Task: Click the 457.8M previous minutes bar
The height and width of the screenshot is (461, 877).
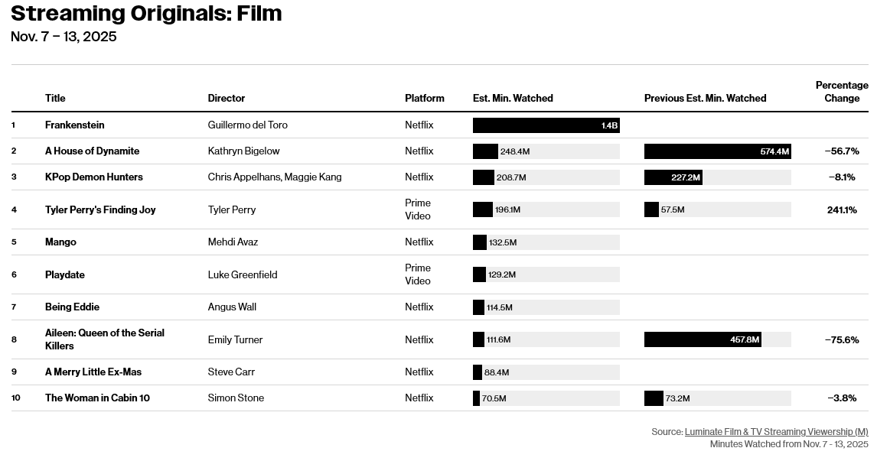Action: (x=703, y=339)
